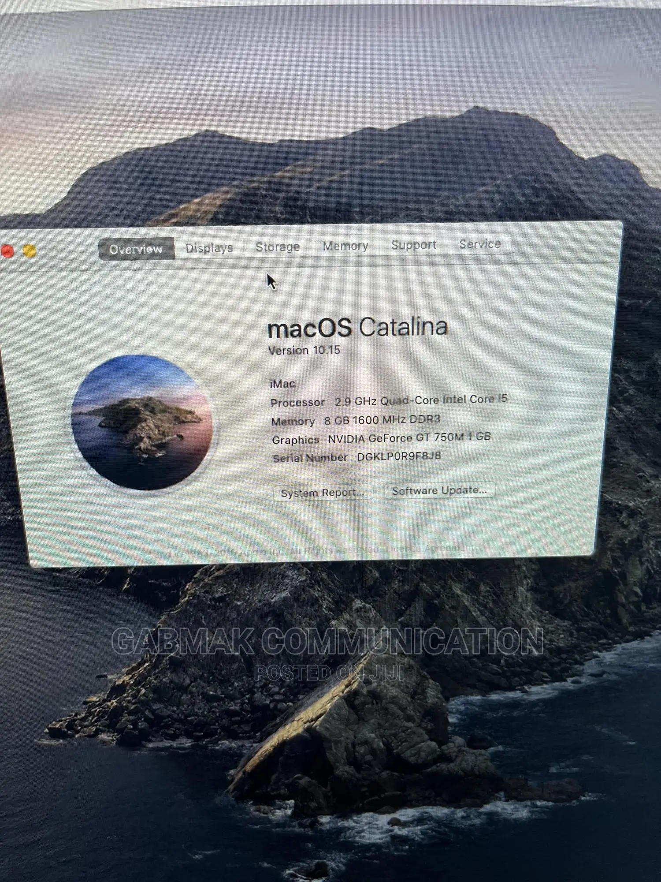Click the Processor label
The image size is (661, 882).
click(x=297, y=403)
